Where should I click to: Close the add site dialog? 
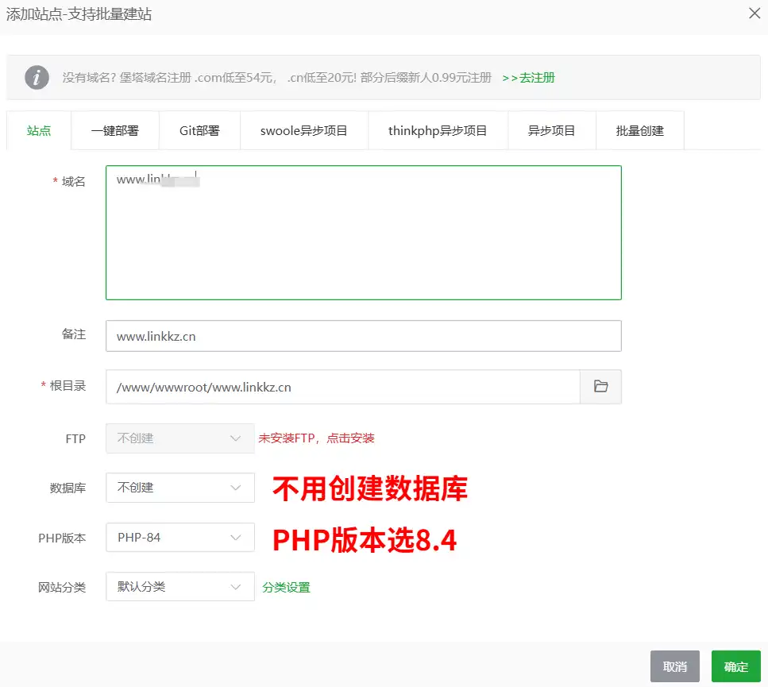pos(754,14)
